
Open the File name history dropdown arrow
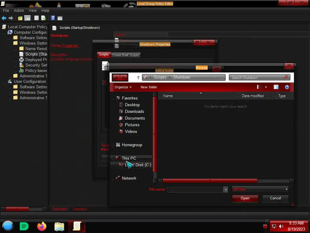point(226,190)
